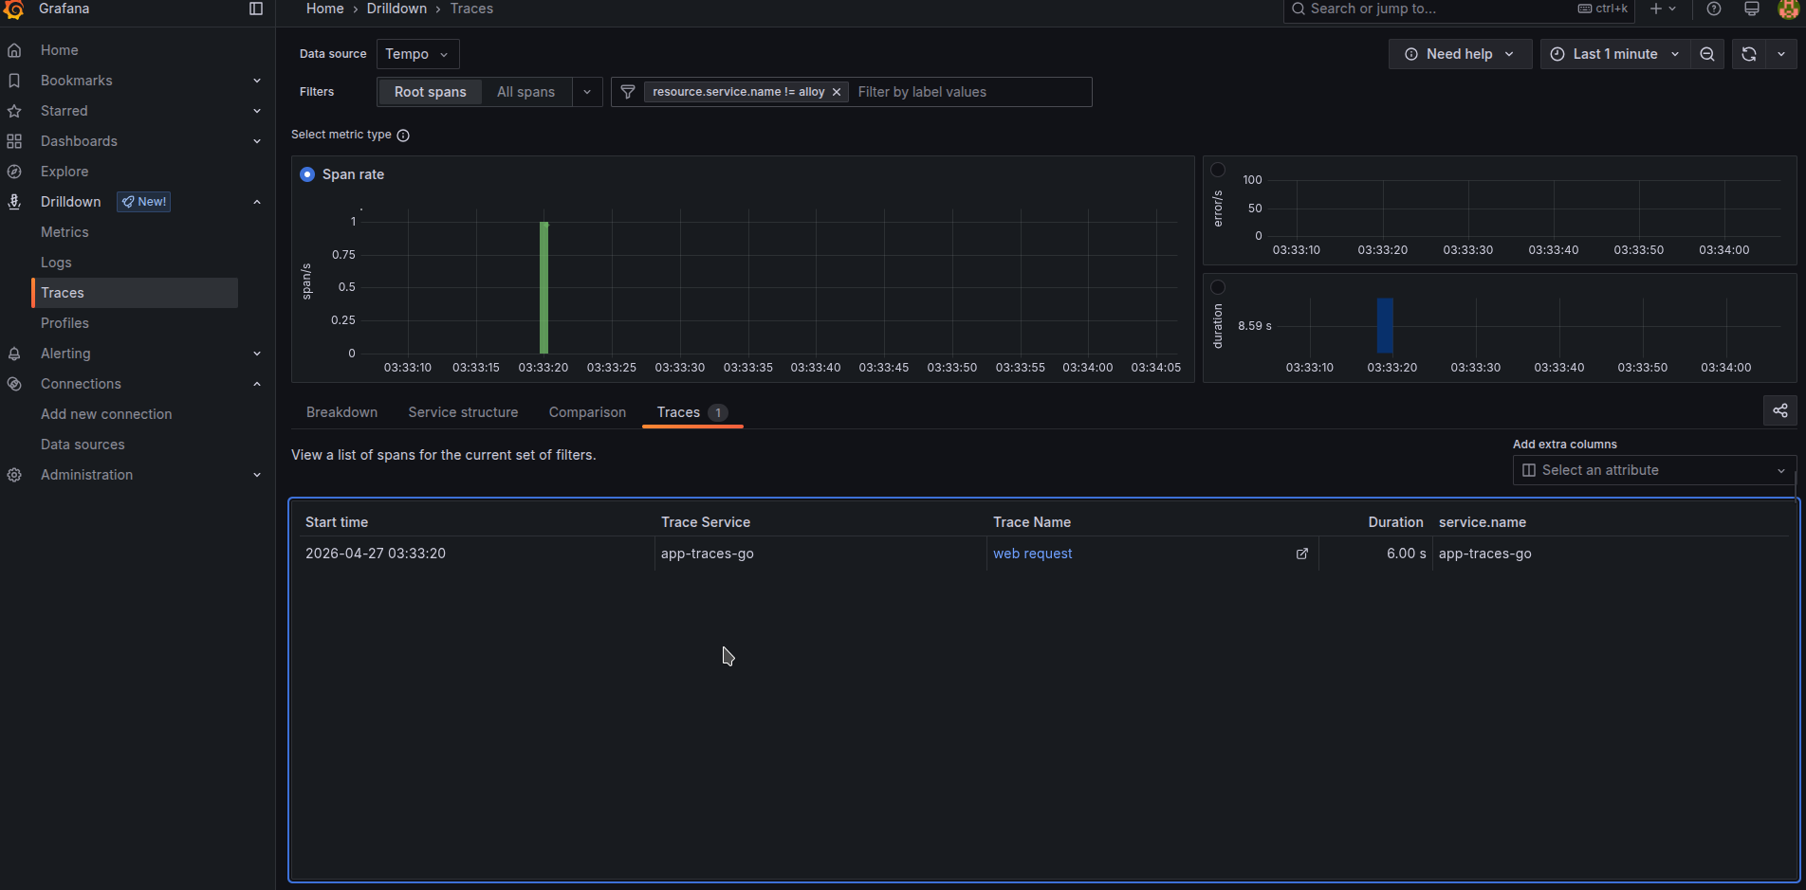The image size is (1806, 890).
Task: Click the zoom out time range icon
Action: coord(1706,54)
